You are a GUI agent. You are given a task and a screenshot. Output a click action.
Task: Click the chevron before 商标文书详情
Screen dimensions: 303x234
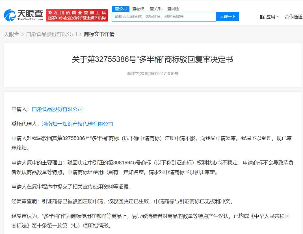80,34
